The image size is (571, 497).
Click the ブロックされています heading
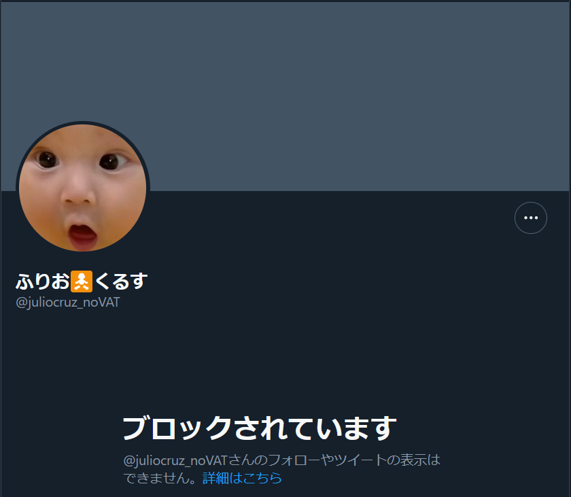click(259, 428)
